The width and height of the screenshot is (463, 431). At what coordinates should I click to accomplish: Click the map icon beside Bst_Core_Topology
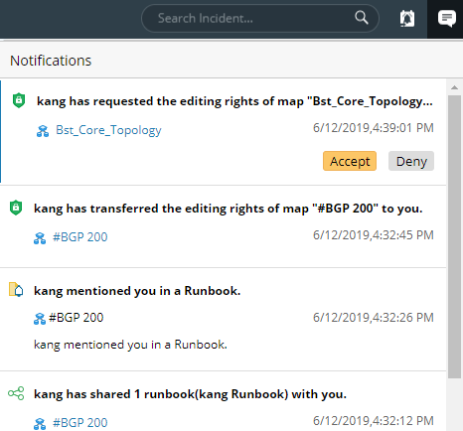(x=43, y=131)
